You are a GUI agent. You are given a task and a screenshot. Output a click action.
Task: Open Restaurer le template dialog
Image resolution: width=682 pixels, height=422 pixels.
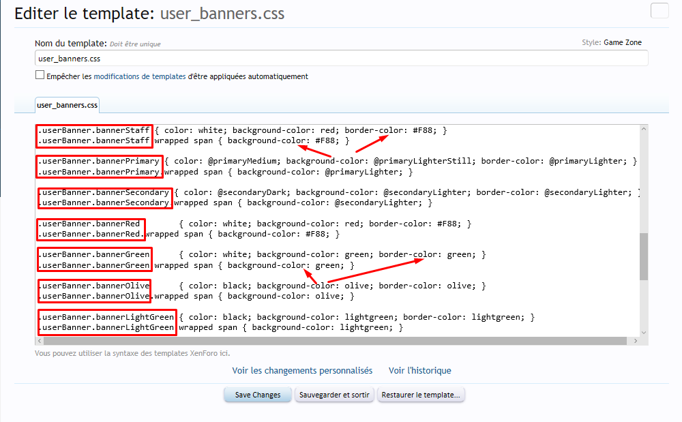pos(420,395)
